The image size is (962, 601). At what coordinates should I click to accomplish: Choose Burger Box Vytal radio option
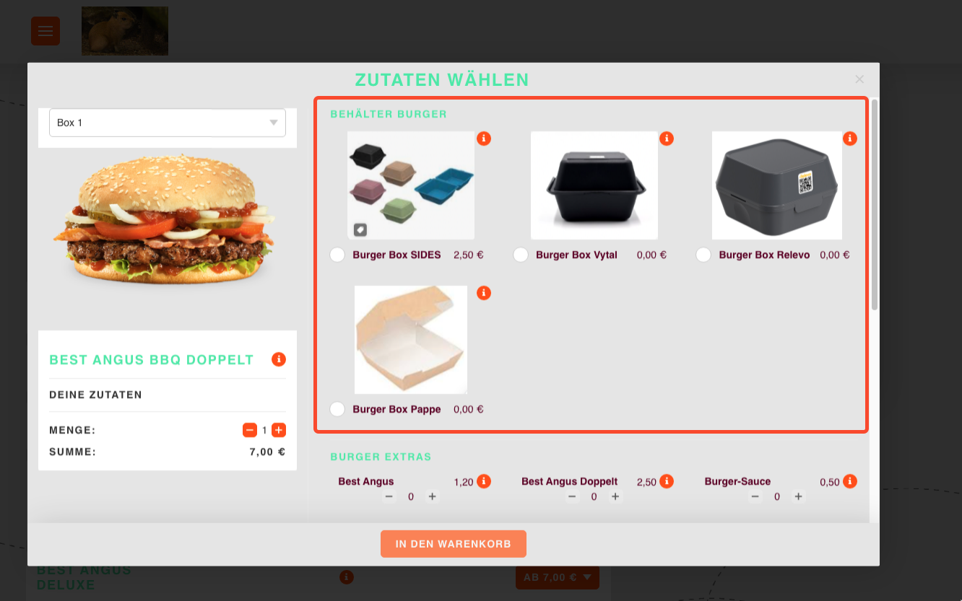[x=521, y=255]
